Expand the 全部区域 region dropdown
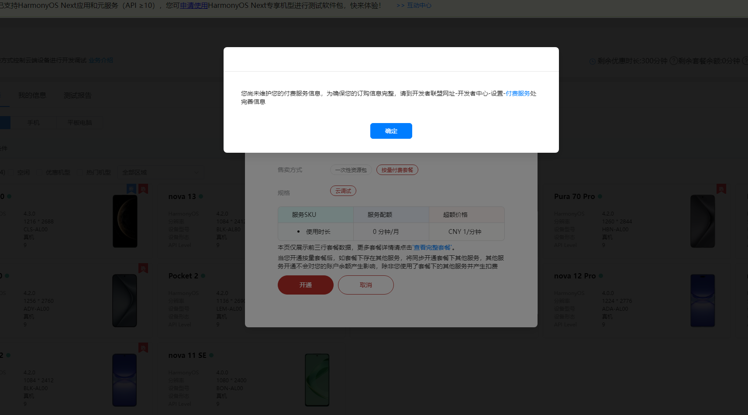This screenshot has width=748, height=415. [x=161, y=172]
